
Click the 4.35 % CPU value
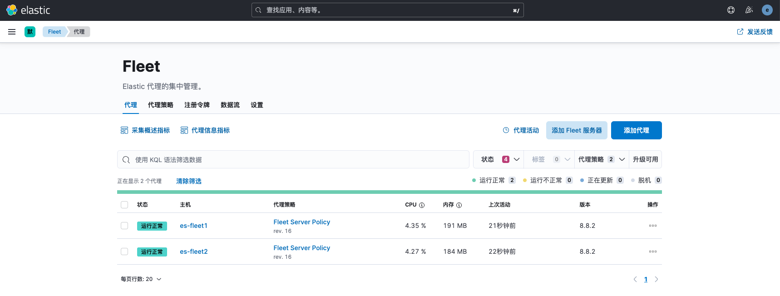(x=415, y=226)
